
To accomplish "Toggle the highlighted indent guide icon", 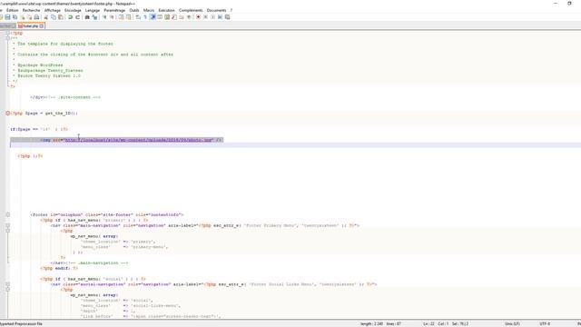I will (153, 17).
